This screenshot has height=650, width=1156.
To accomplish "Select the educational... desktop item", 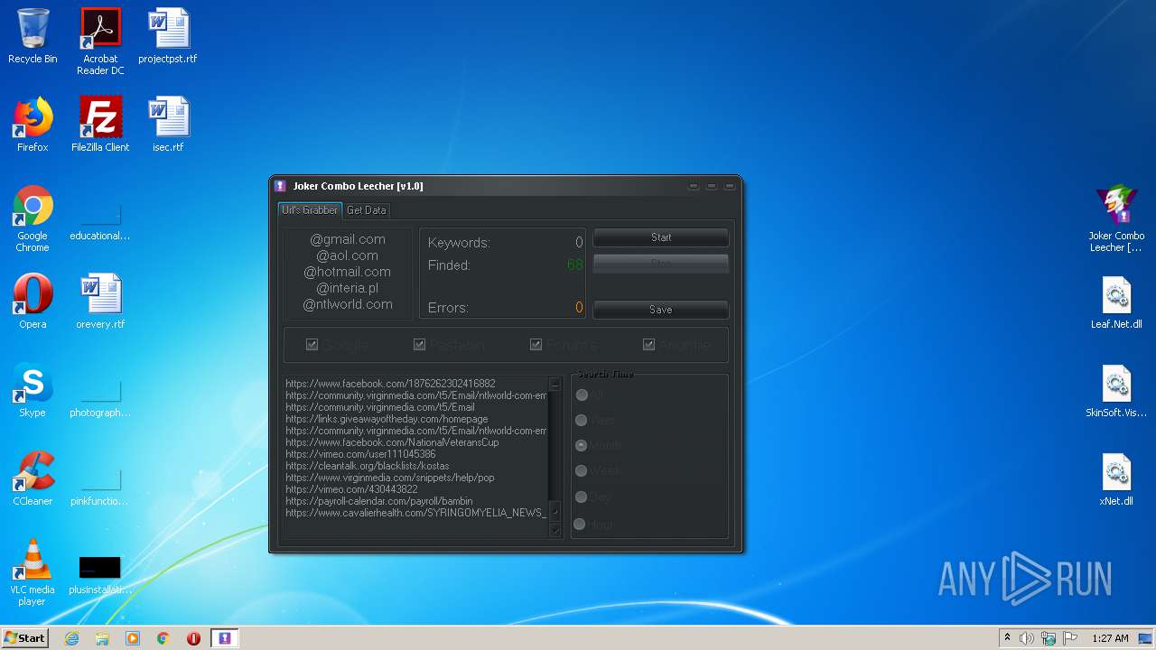I will pyautogui.click(x=100, y=218).
